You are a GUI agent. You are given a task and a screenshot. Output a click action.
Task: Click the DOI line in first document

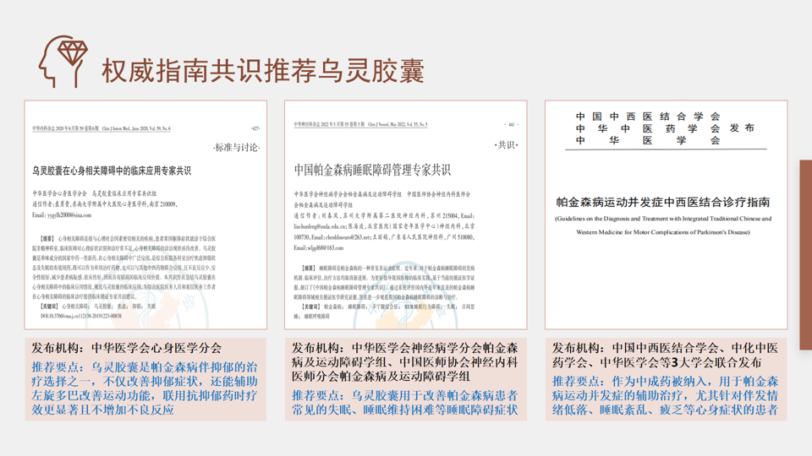tap(81, 316)
